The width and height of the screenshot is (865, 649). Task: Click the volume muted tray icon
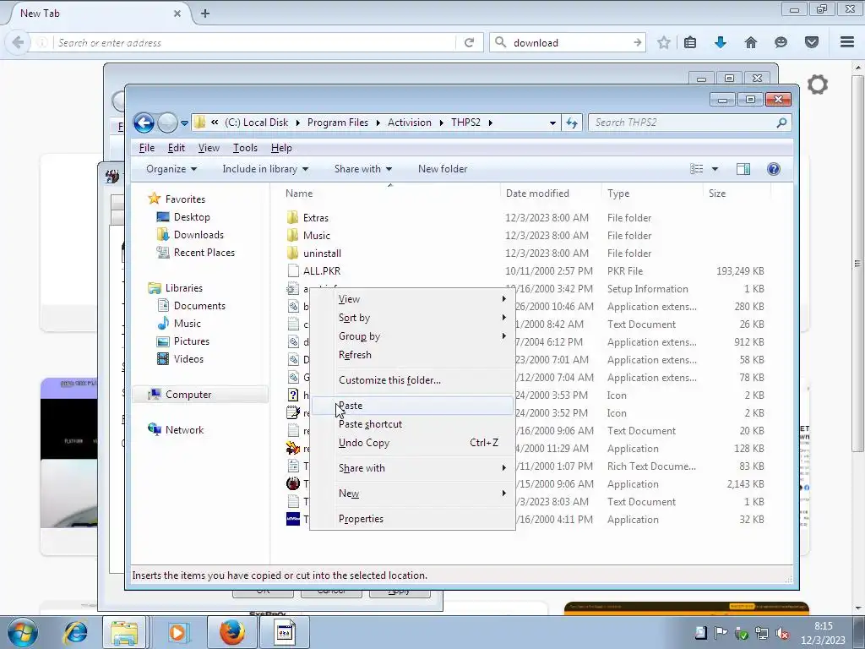[x=781, y=633]
